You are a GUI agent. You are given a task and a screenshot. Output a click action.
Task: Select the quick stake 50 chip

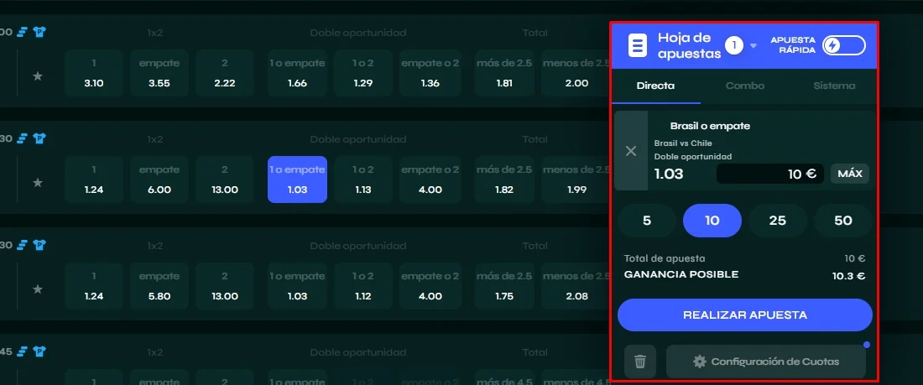(x=843, y=221)
